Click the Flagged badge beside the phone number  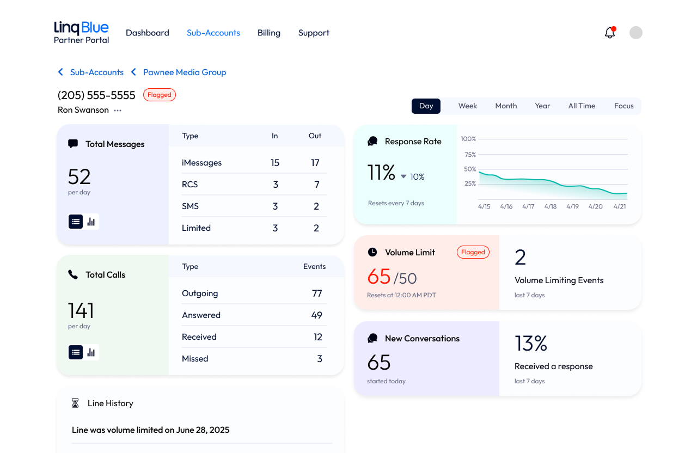tap(160, 95)
